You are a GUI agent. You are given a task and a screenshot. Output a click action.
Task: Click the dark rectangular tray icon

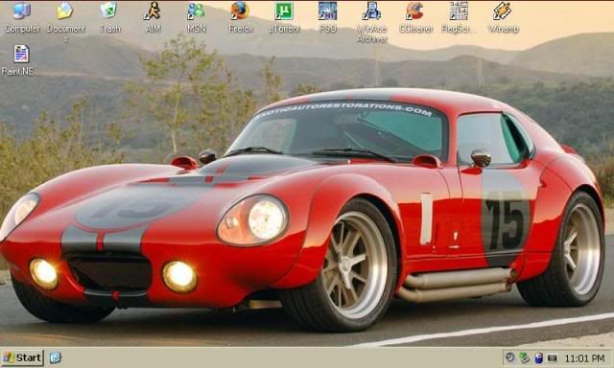[x=553, y=357]
